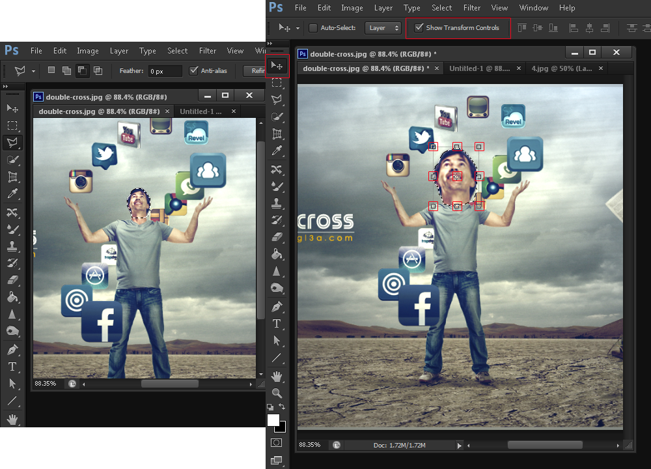Toggle Quick Mask mode icon in right toolbox
651x469 pixels.
[277, 442]
